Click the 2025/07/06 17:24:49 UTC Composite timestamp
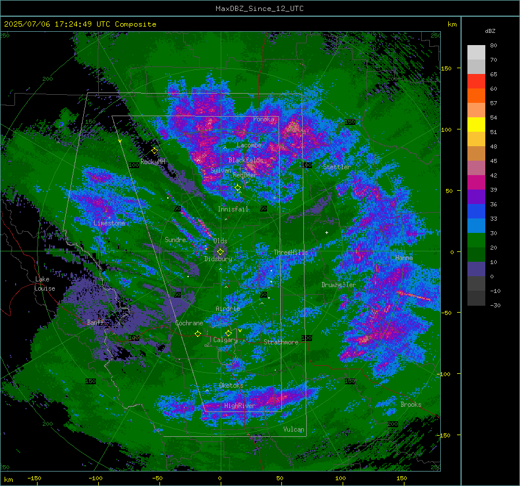 80,24
